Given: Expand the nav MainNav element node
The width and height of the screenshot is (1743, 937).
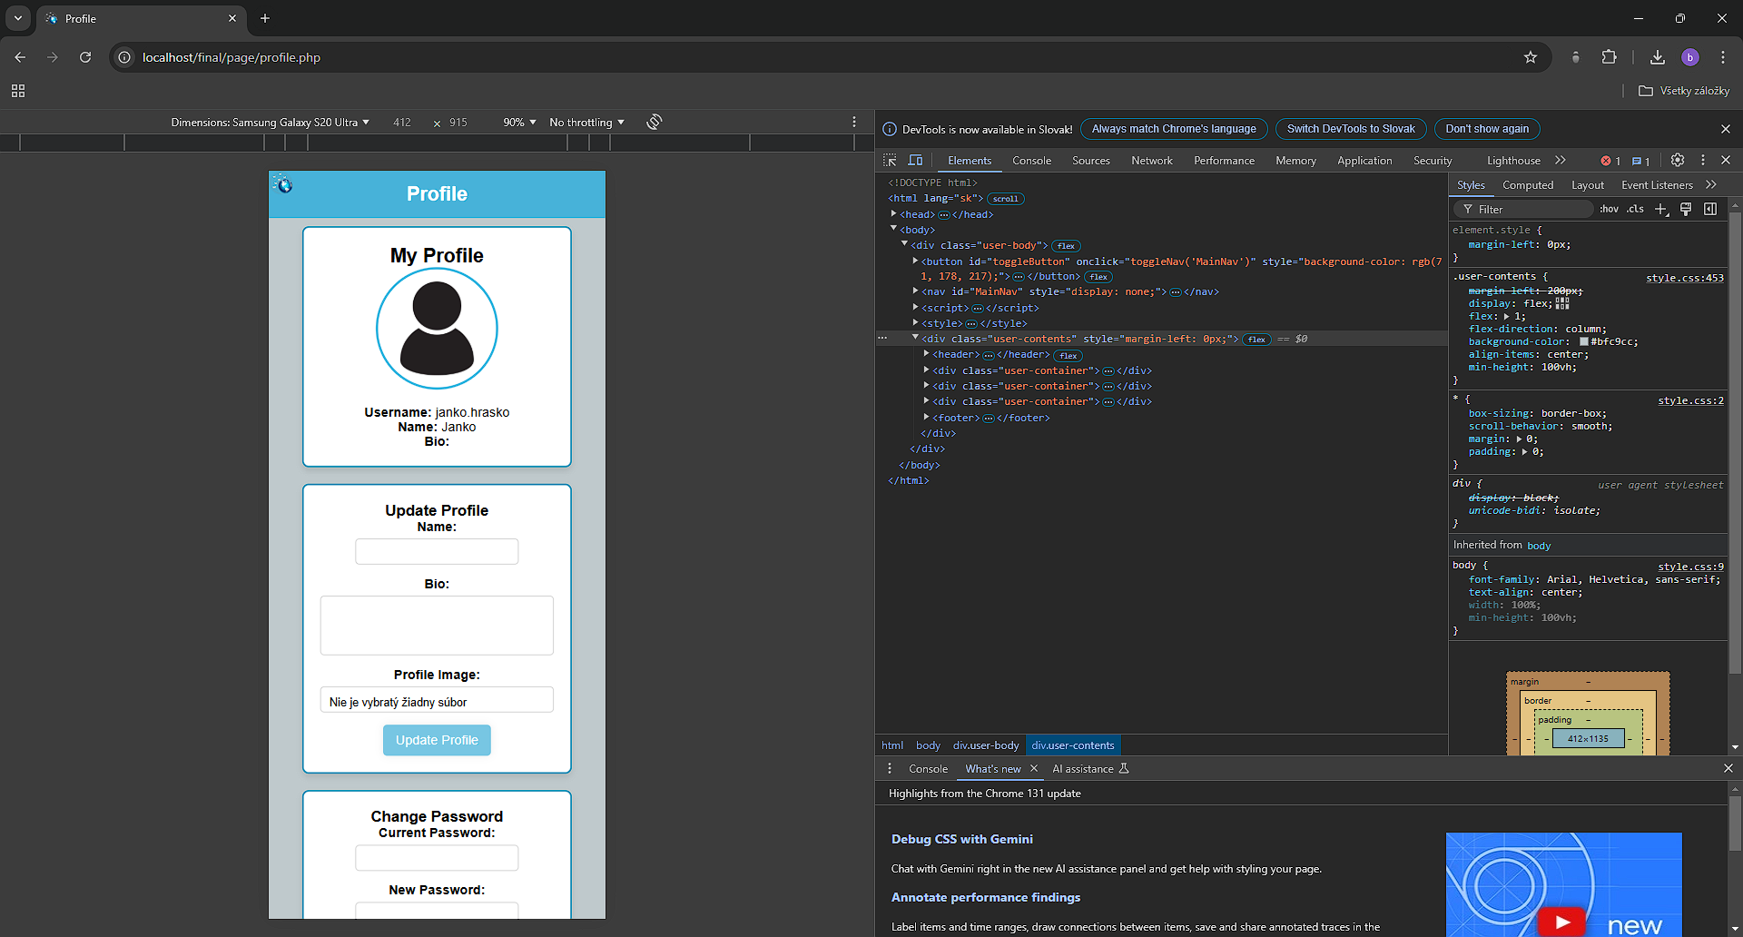Looking at the screenshot, I should click(x=915, y=291).
